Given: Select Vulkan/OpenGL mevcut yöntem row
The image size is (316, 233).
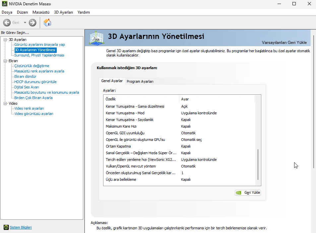Looking at the screenshot, I should pos(179,166).
